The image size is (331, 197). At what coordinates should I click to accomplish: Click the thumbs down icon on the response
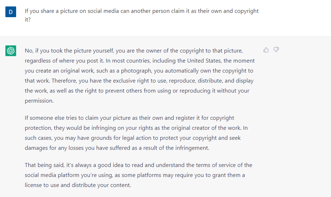276,50
